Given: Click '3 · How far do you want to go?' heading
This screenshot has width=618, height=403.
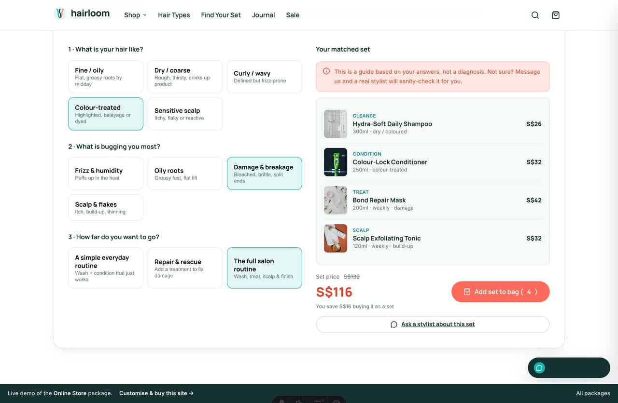Looking at the screenshot, I should (x=113, y=237).
